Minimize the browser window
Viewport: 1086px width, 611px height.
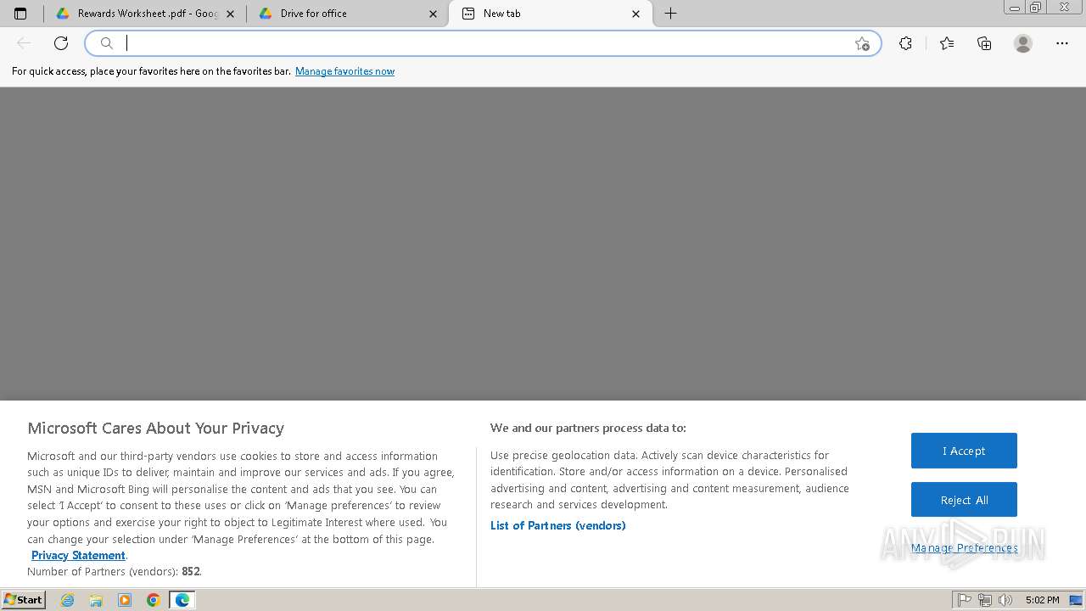[x=1015, y=8]
